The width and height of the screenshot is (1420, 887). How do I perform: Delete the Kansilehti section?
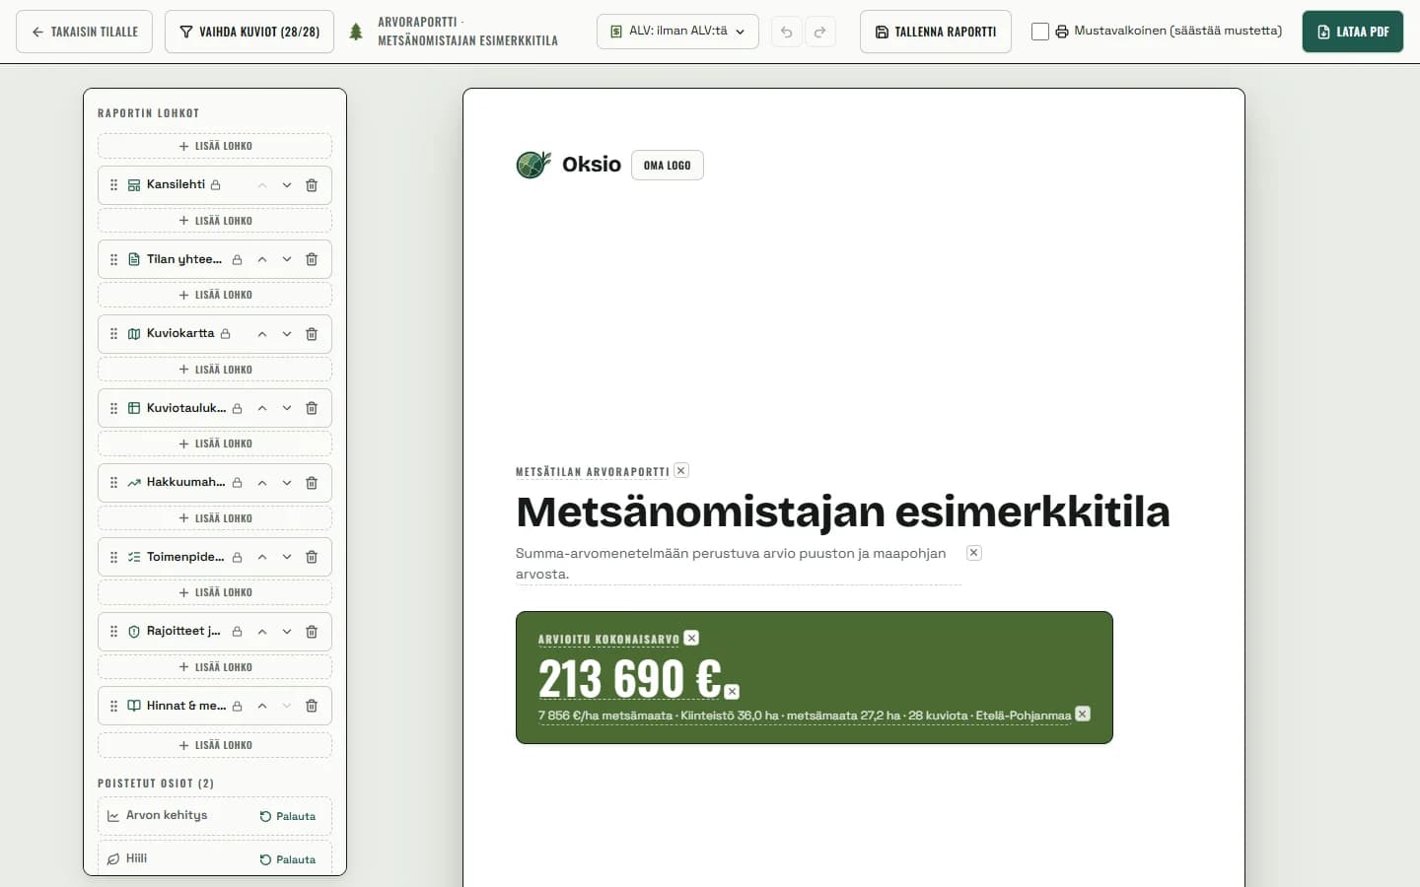pyautogui.click(x=312, y=185)
